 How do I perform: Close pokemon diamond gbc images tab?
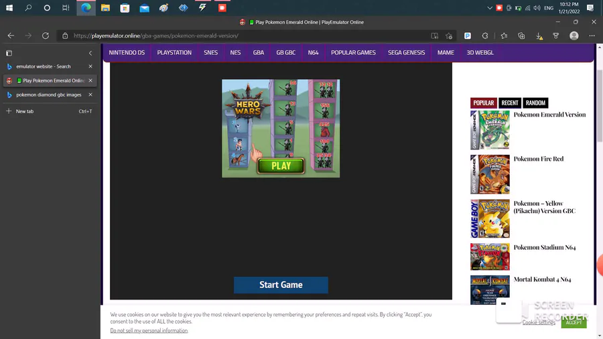pyautogui.click(x=90, y=94)
